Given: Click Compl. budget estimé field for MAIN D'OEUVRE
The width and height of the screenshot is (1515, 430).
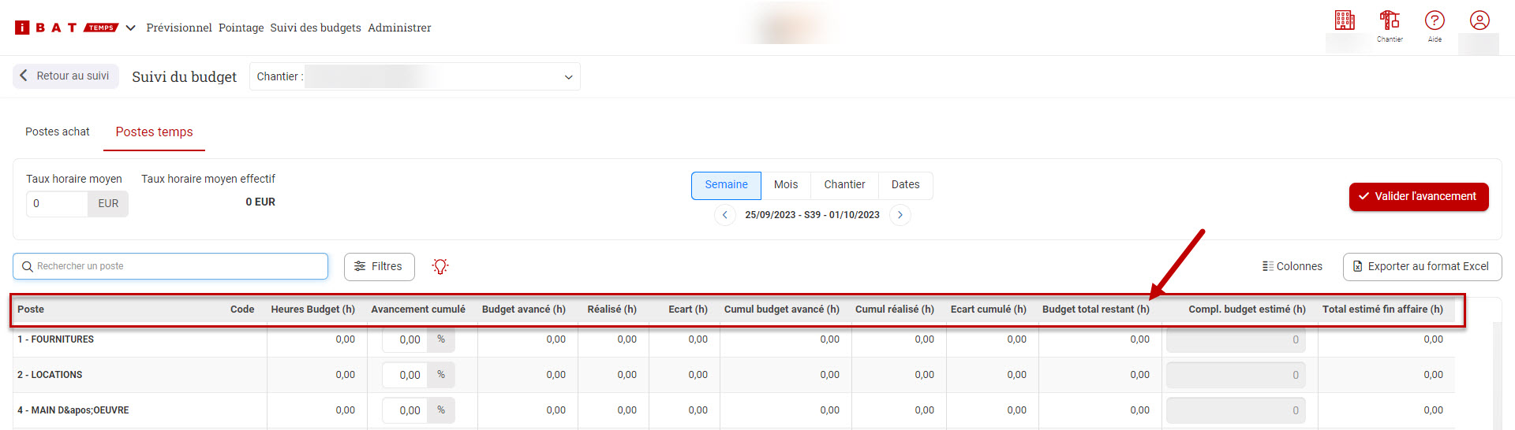Looking at the screenshot, I should 1236,410.
